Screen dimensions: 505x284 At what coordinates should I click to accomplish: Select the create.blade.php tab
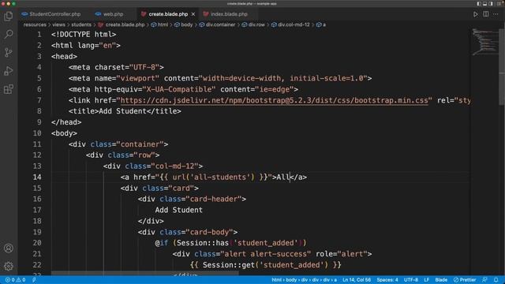(x=167, y=14)
